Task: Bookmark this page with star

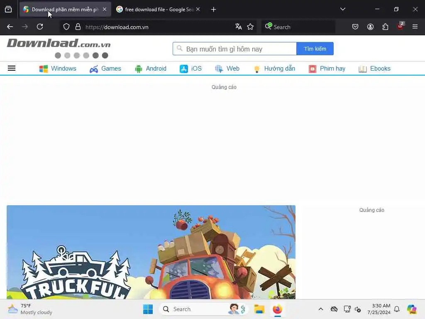Action: [x=250, y=27]
